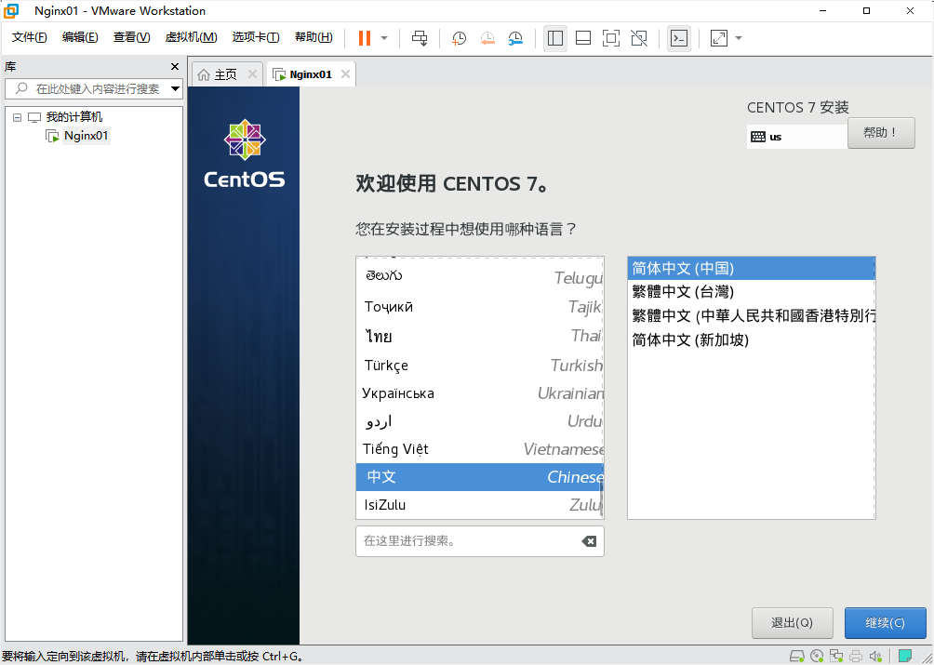Select Telugu in the language list
Screen dimensions: 934x665
[x=479, y=277]
